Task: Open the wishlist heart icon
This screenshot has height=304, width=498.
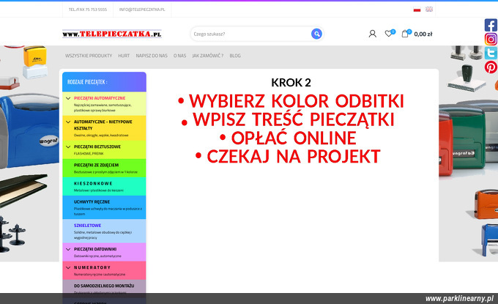Action: [x=388, y=34]
